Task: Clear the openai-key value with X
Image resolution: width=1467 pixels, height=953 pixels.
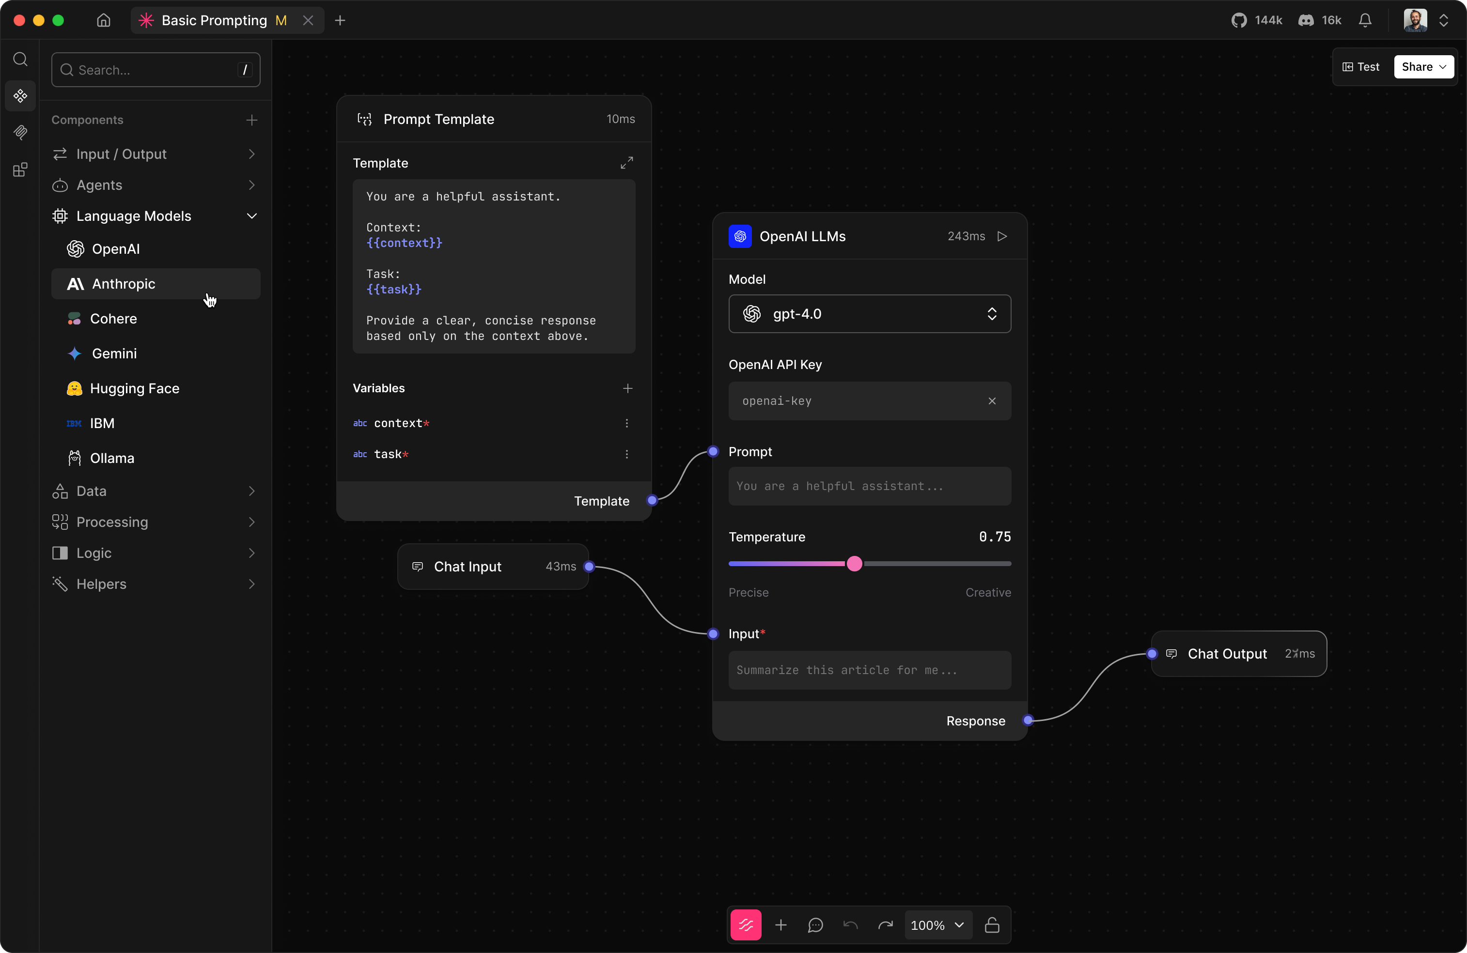Action: (992, 401)
